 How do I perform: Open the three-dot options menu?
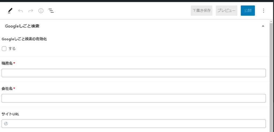(x=263, y=11)
